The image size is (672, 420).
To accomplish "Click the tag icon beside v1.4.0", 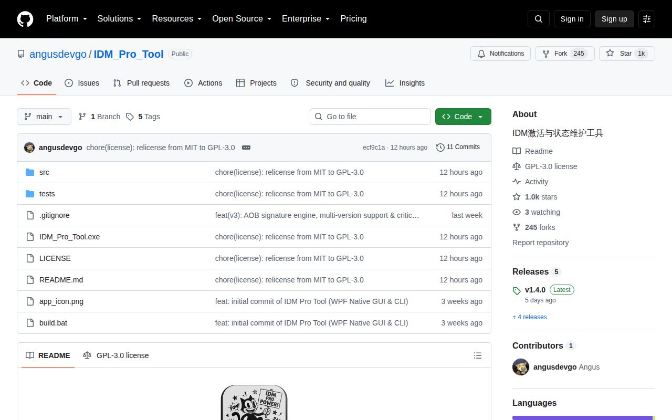I will pos(517,290).
